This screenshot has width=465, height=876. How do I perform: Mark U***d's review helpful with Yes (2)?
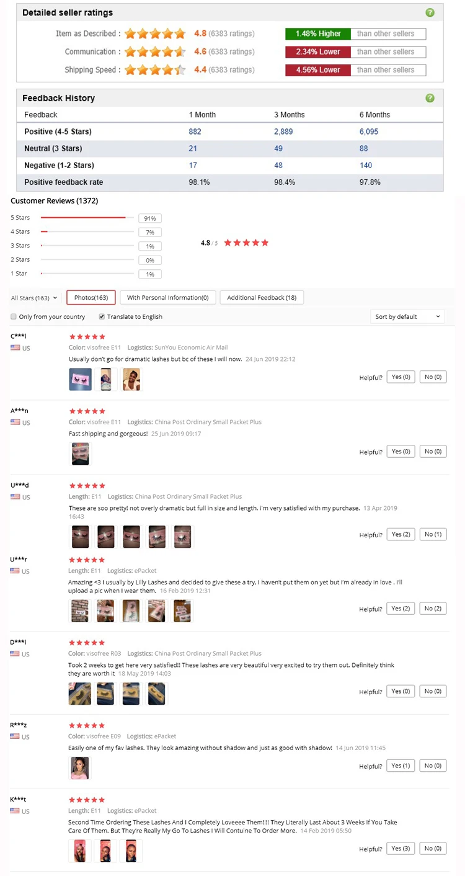point(401,534)
